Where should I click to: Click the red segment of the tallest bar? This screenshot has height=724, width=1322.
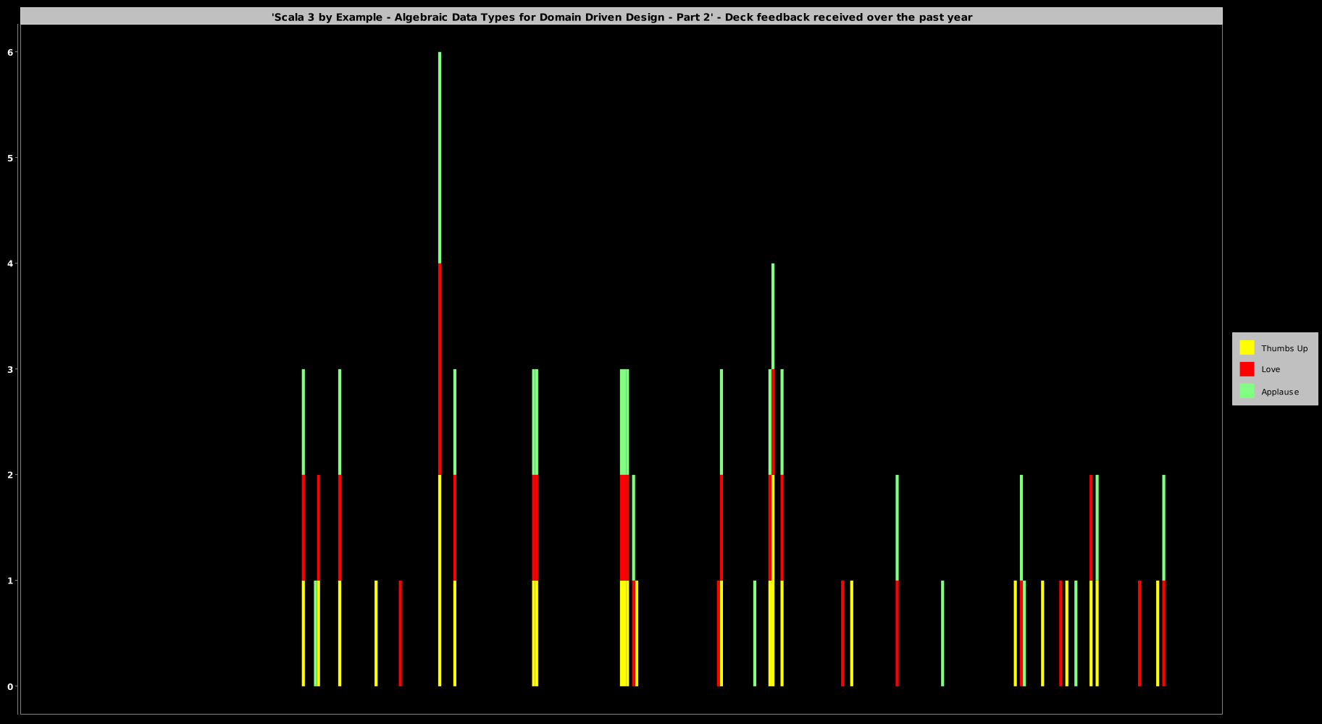[440, 369]
